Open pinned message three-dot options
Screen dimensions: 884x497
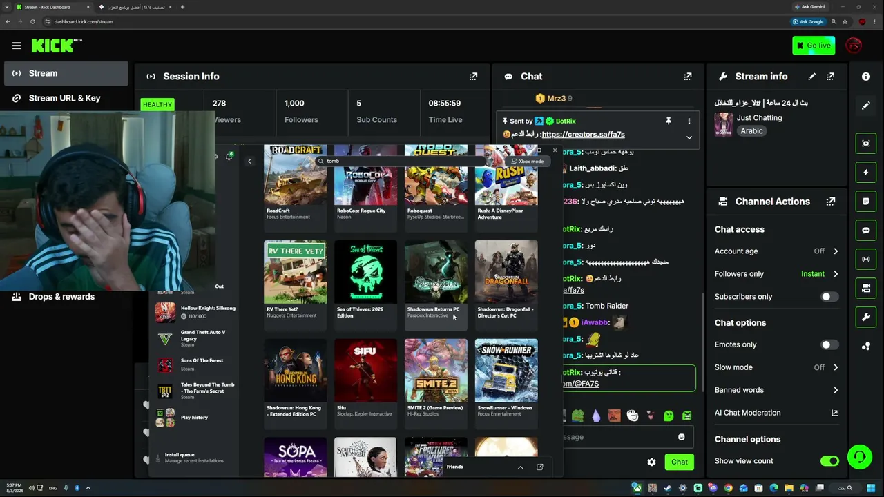pos(689,121)
